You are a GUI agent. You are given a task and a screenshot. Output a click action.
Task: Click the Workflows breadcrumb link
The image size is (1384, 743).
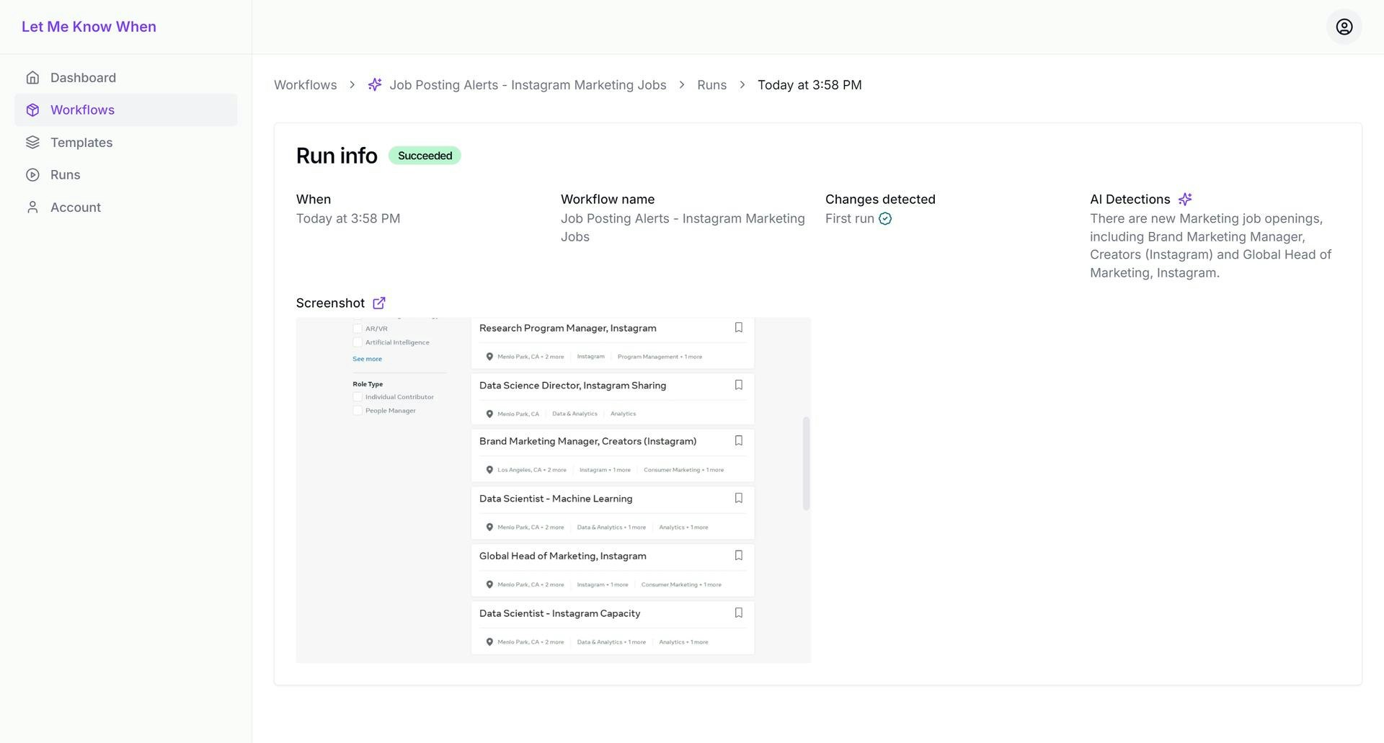tap(305, 85)
